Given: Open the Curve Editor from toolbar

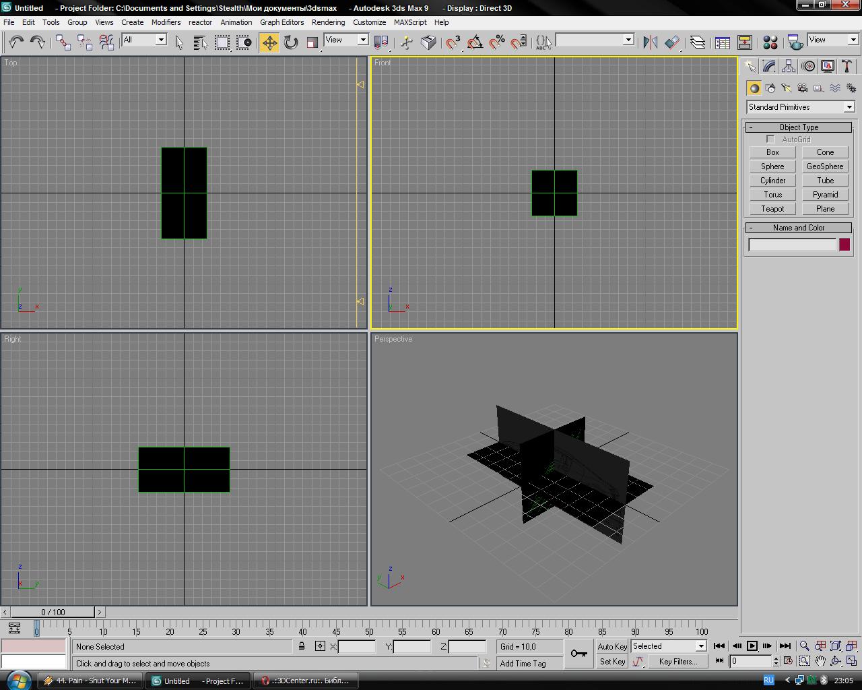Looking at the screenshot, I should (723, 42).
